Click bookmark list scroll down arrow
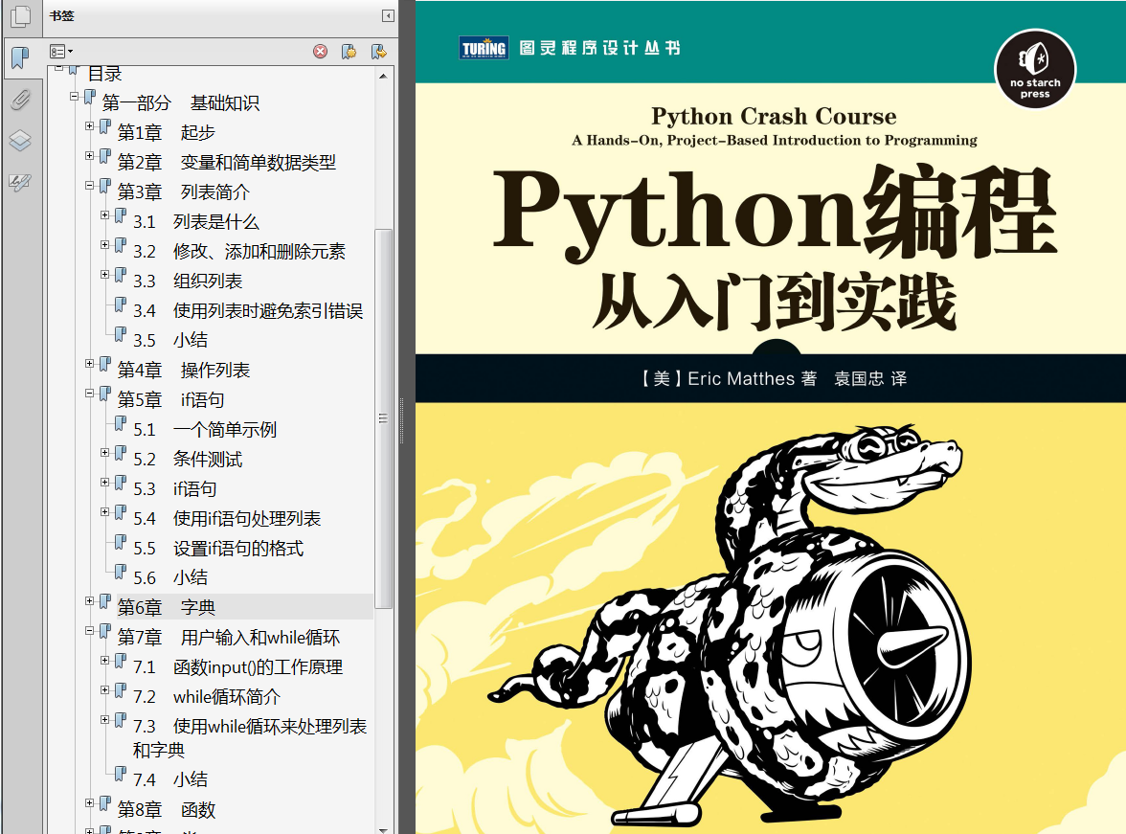 383,829
